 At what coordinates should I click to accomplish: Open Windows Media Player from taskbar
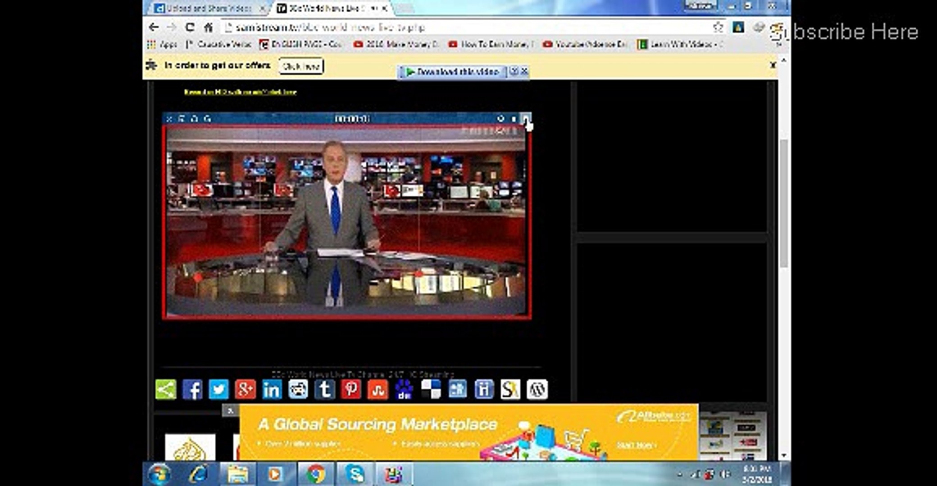(x=276, y=474)
